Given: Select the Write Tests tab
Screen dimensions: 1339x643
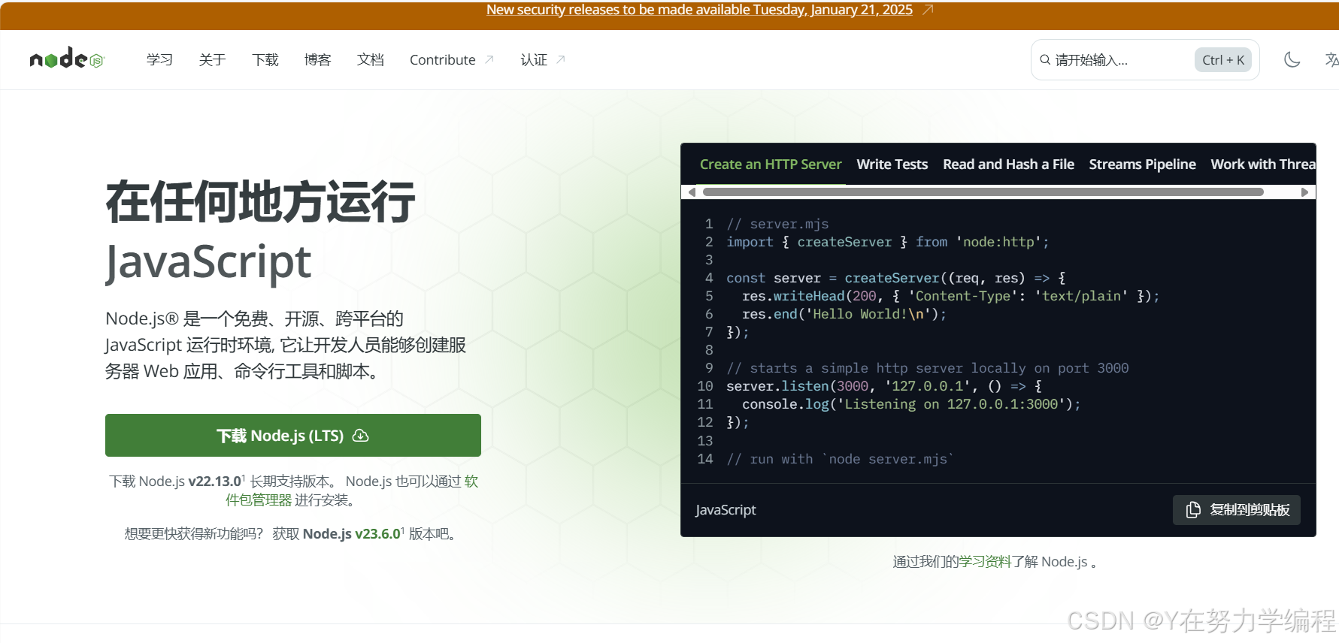Looking at the screenshot, I should [892, 165].
